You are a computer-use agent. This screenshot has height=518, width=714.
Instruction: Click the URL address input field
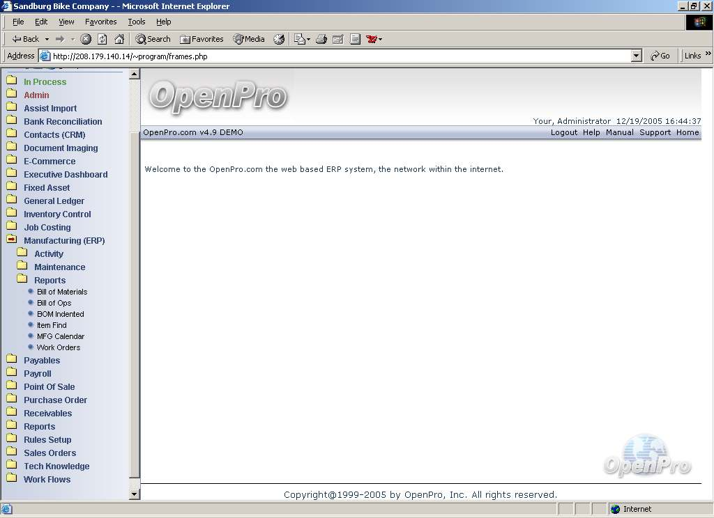pos(335,56)
